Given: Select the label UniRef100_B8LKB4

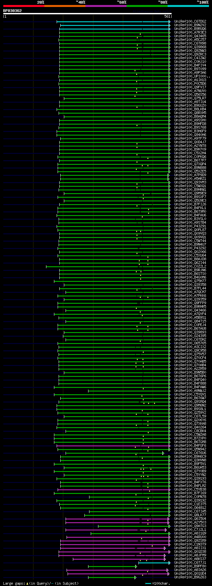Looking at the screenshot, I should pyautogui.click(x=190, y=109).
